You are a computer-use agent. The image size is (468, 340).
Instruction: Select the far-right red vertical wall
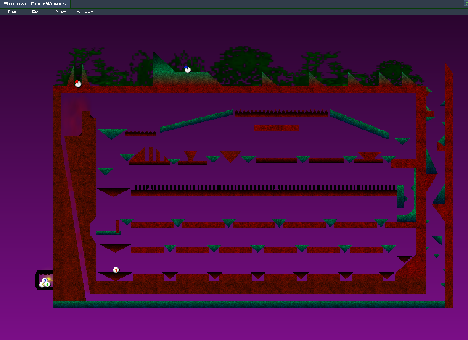coord(449,191)
